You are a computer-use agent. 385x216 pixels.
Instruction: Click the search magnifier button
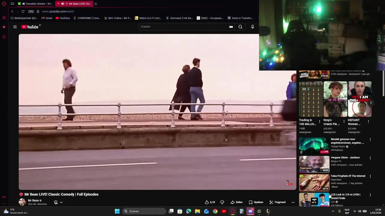point(240,27)
